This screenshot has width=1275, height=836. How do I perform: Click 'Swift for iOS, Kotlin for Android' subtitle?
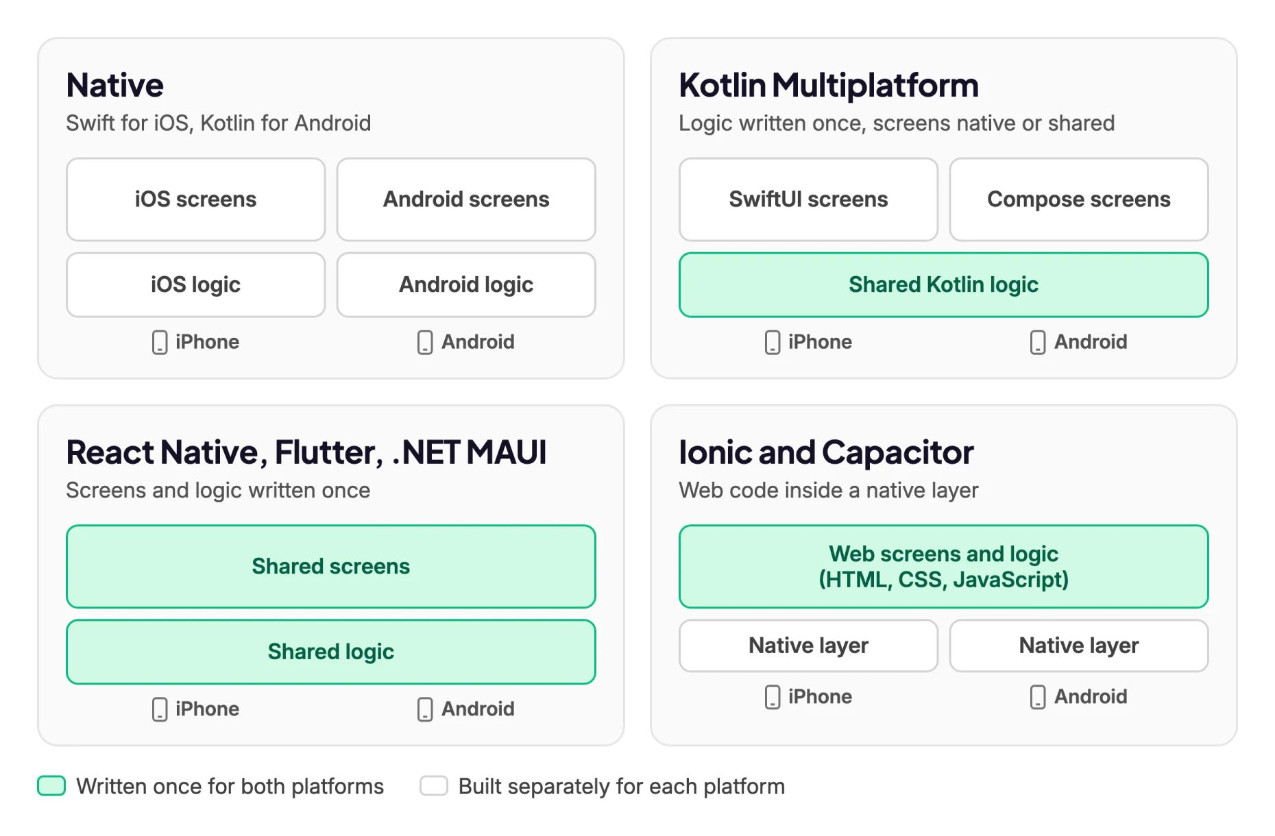click(x=219, y=123)
